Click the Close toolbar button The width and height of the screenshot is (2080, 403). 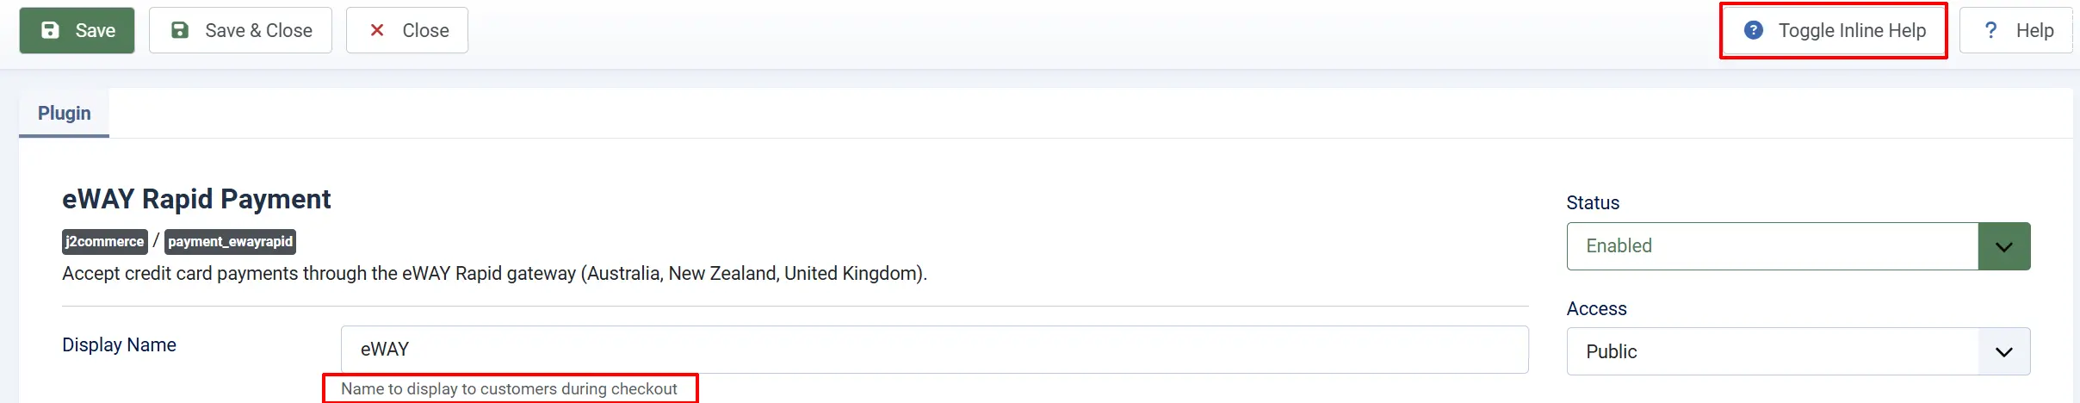407,30
